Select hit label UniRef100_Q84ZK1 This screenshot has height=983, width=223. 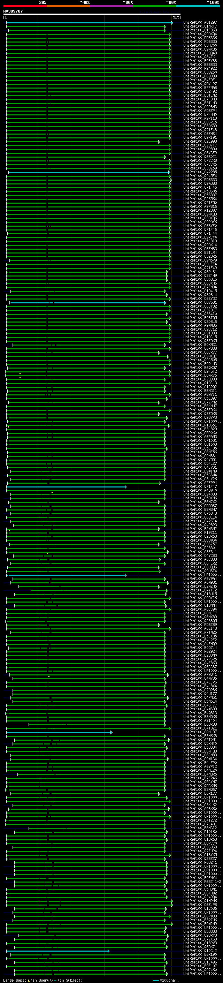(x=200, y=57)
